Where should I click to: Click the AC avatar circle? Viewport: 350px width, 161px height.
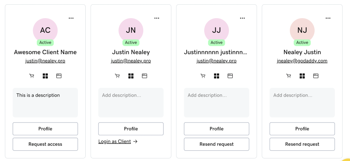point(45,31)
